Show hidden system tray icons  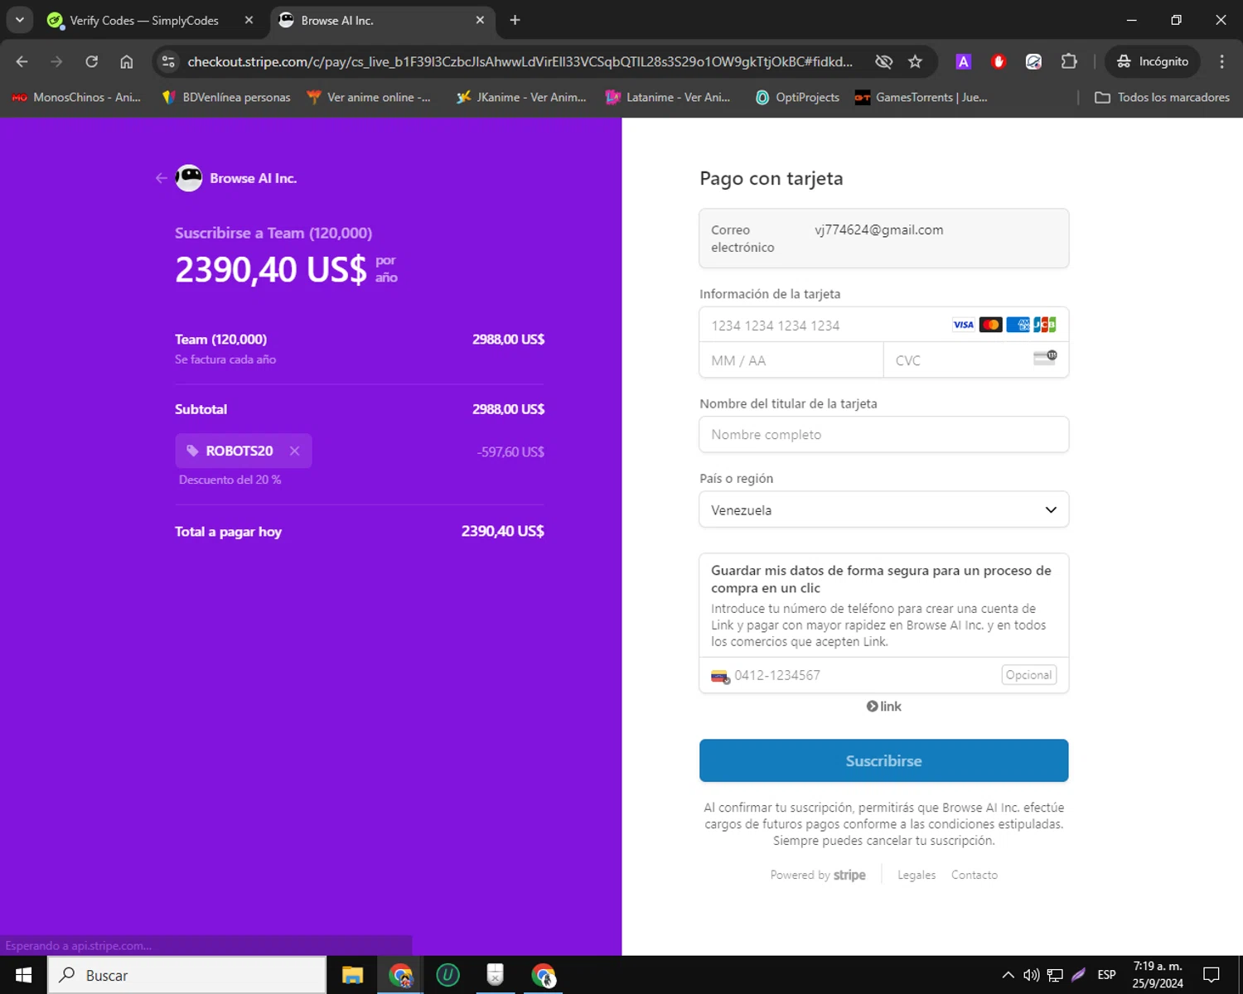pyautogui.click(x=1008, y=975)
